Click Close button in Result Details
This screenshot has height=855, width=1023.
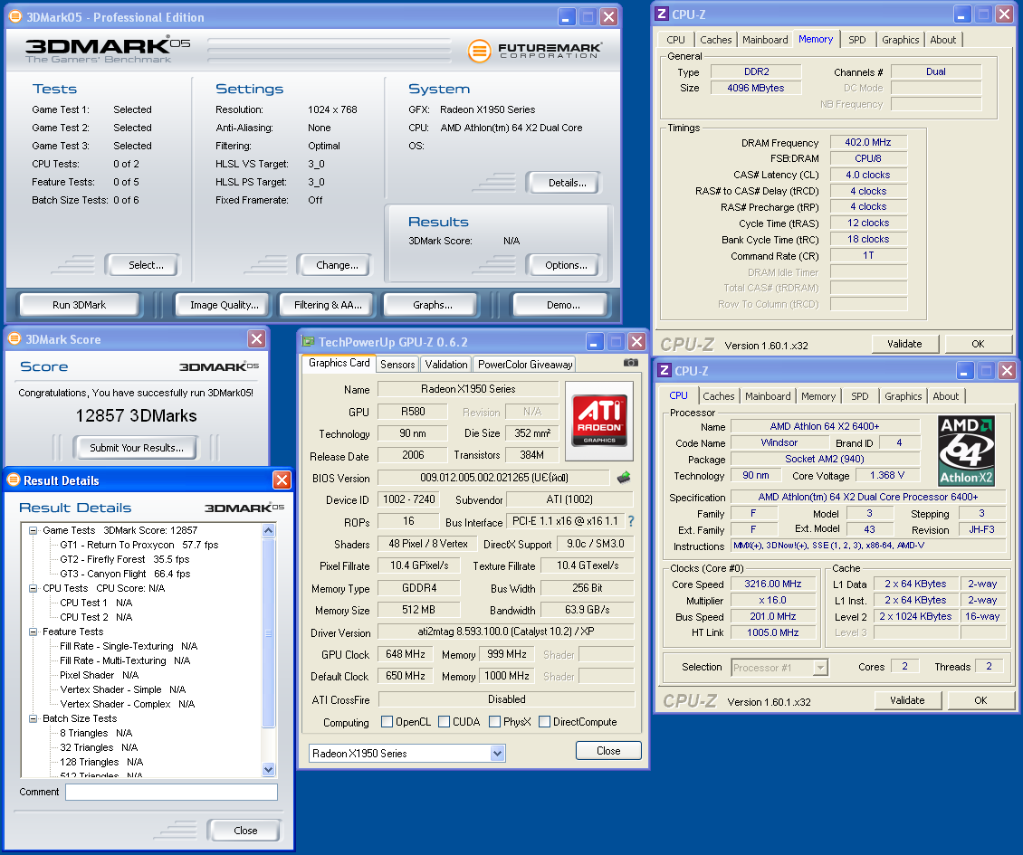point(244,831)
